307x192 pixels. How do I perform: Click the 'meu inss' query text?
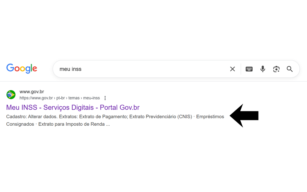[x=70, y=69]
